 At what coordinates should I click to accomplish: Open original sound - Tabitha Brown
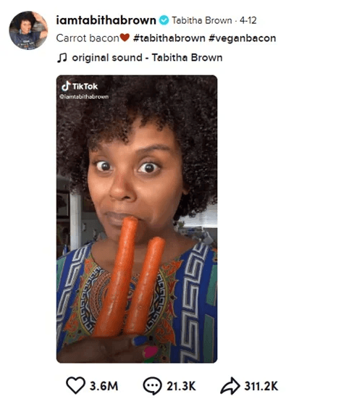pyautogui.click(x=147, y=58)
